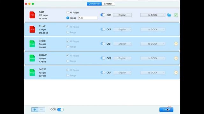Click the pending clock icon for 03.BMP
204x114 pixels.
pyautogui.click(x=176, y=58)
